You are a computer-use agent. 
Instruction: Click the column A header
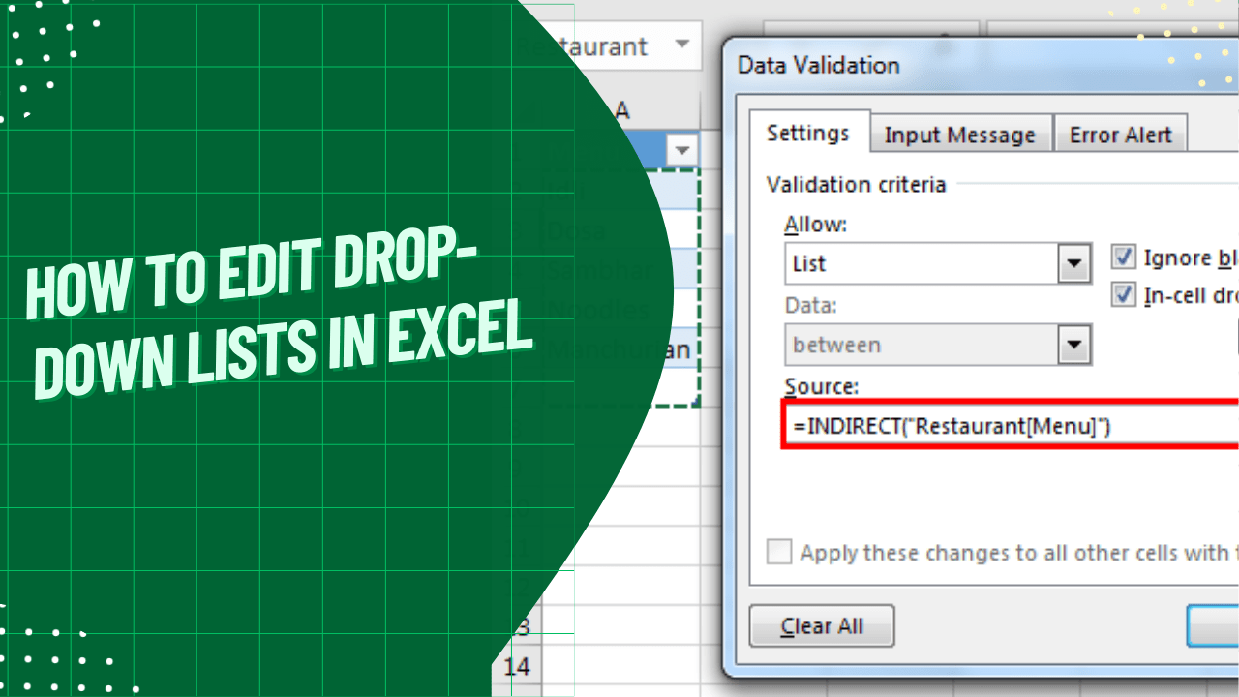coord(624,110)
